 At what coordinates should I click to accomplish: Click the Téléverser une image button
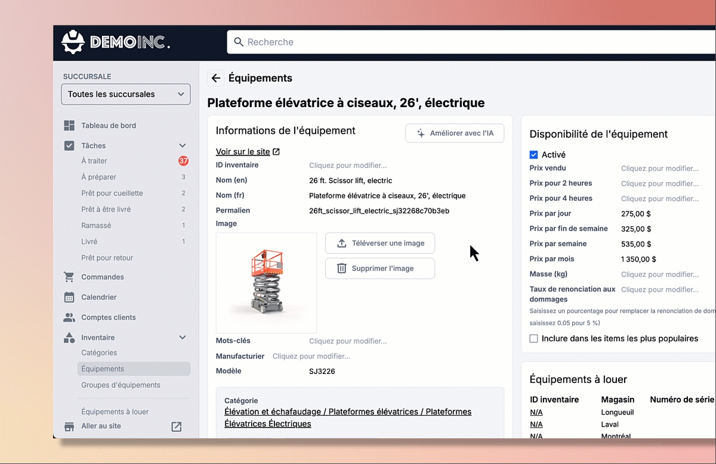click(x=380, y=243)
